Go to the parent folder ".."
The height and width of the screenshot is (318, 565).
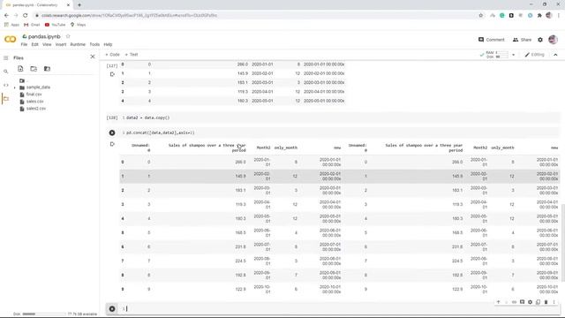pos(23,80)
